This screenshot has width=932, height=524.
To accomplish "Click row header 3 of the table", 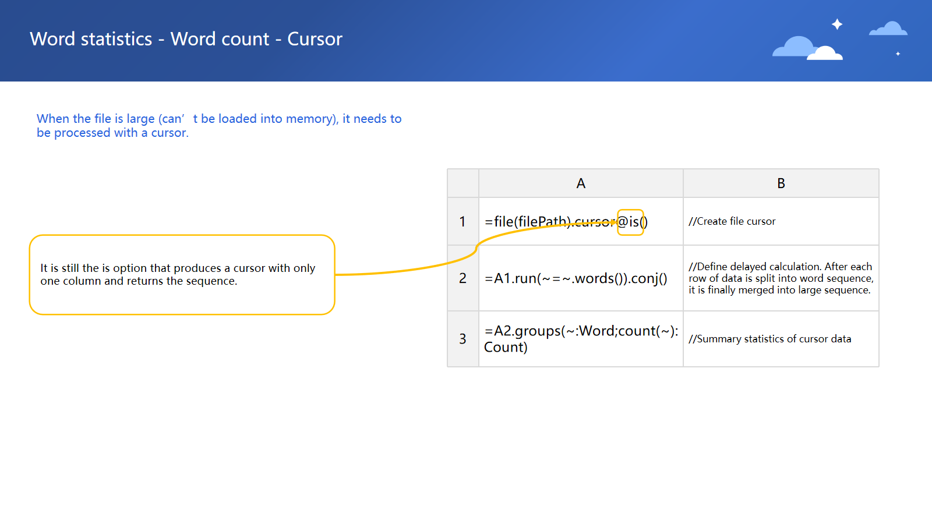I will 463,339.
